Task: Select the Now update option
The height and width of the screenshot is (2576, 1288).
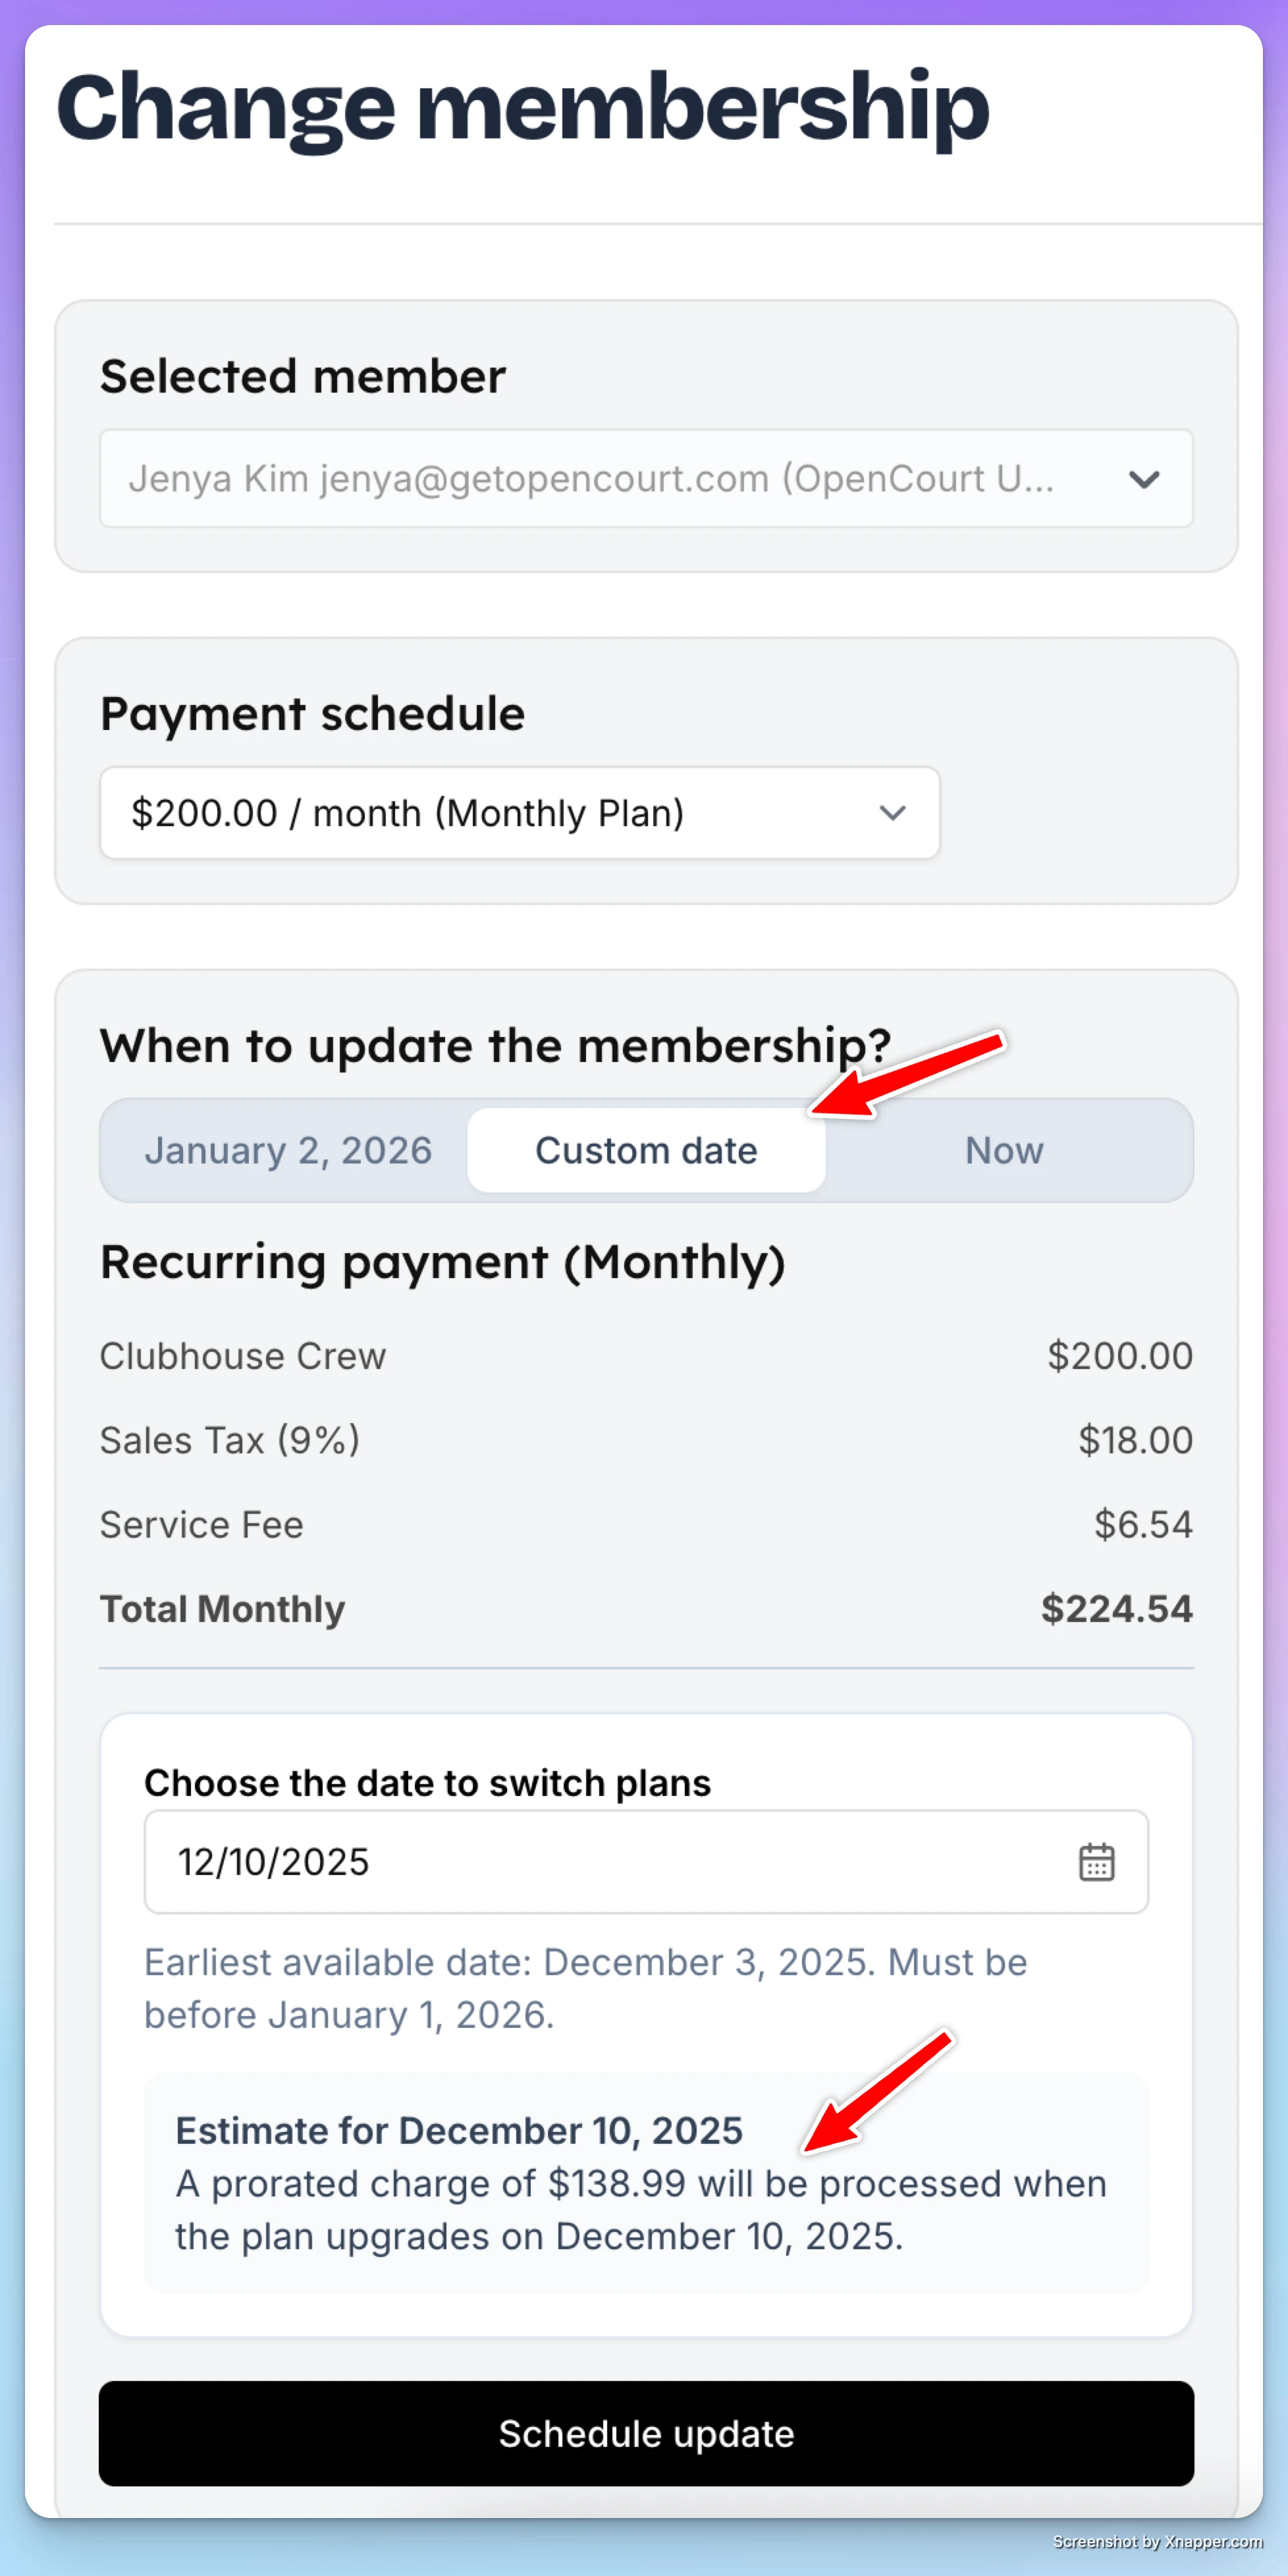Action: tap(1004, 1150)
